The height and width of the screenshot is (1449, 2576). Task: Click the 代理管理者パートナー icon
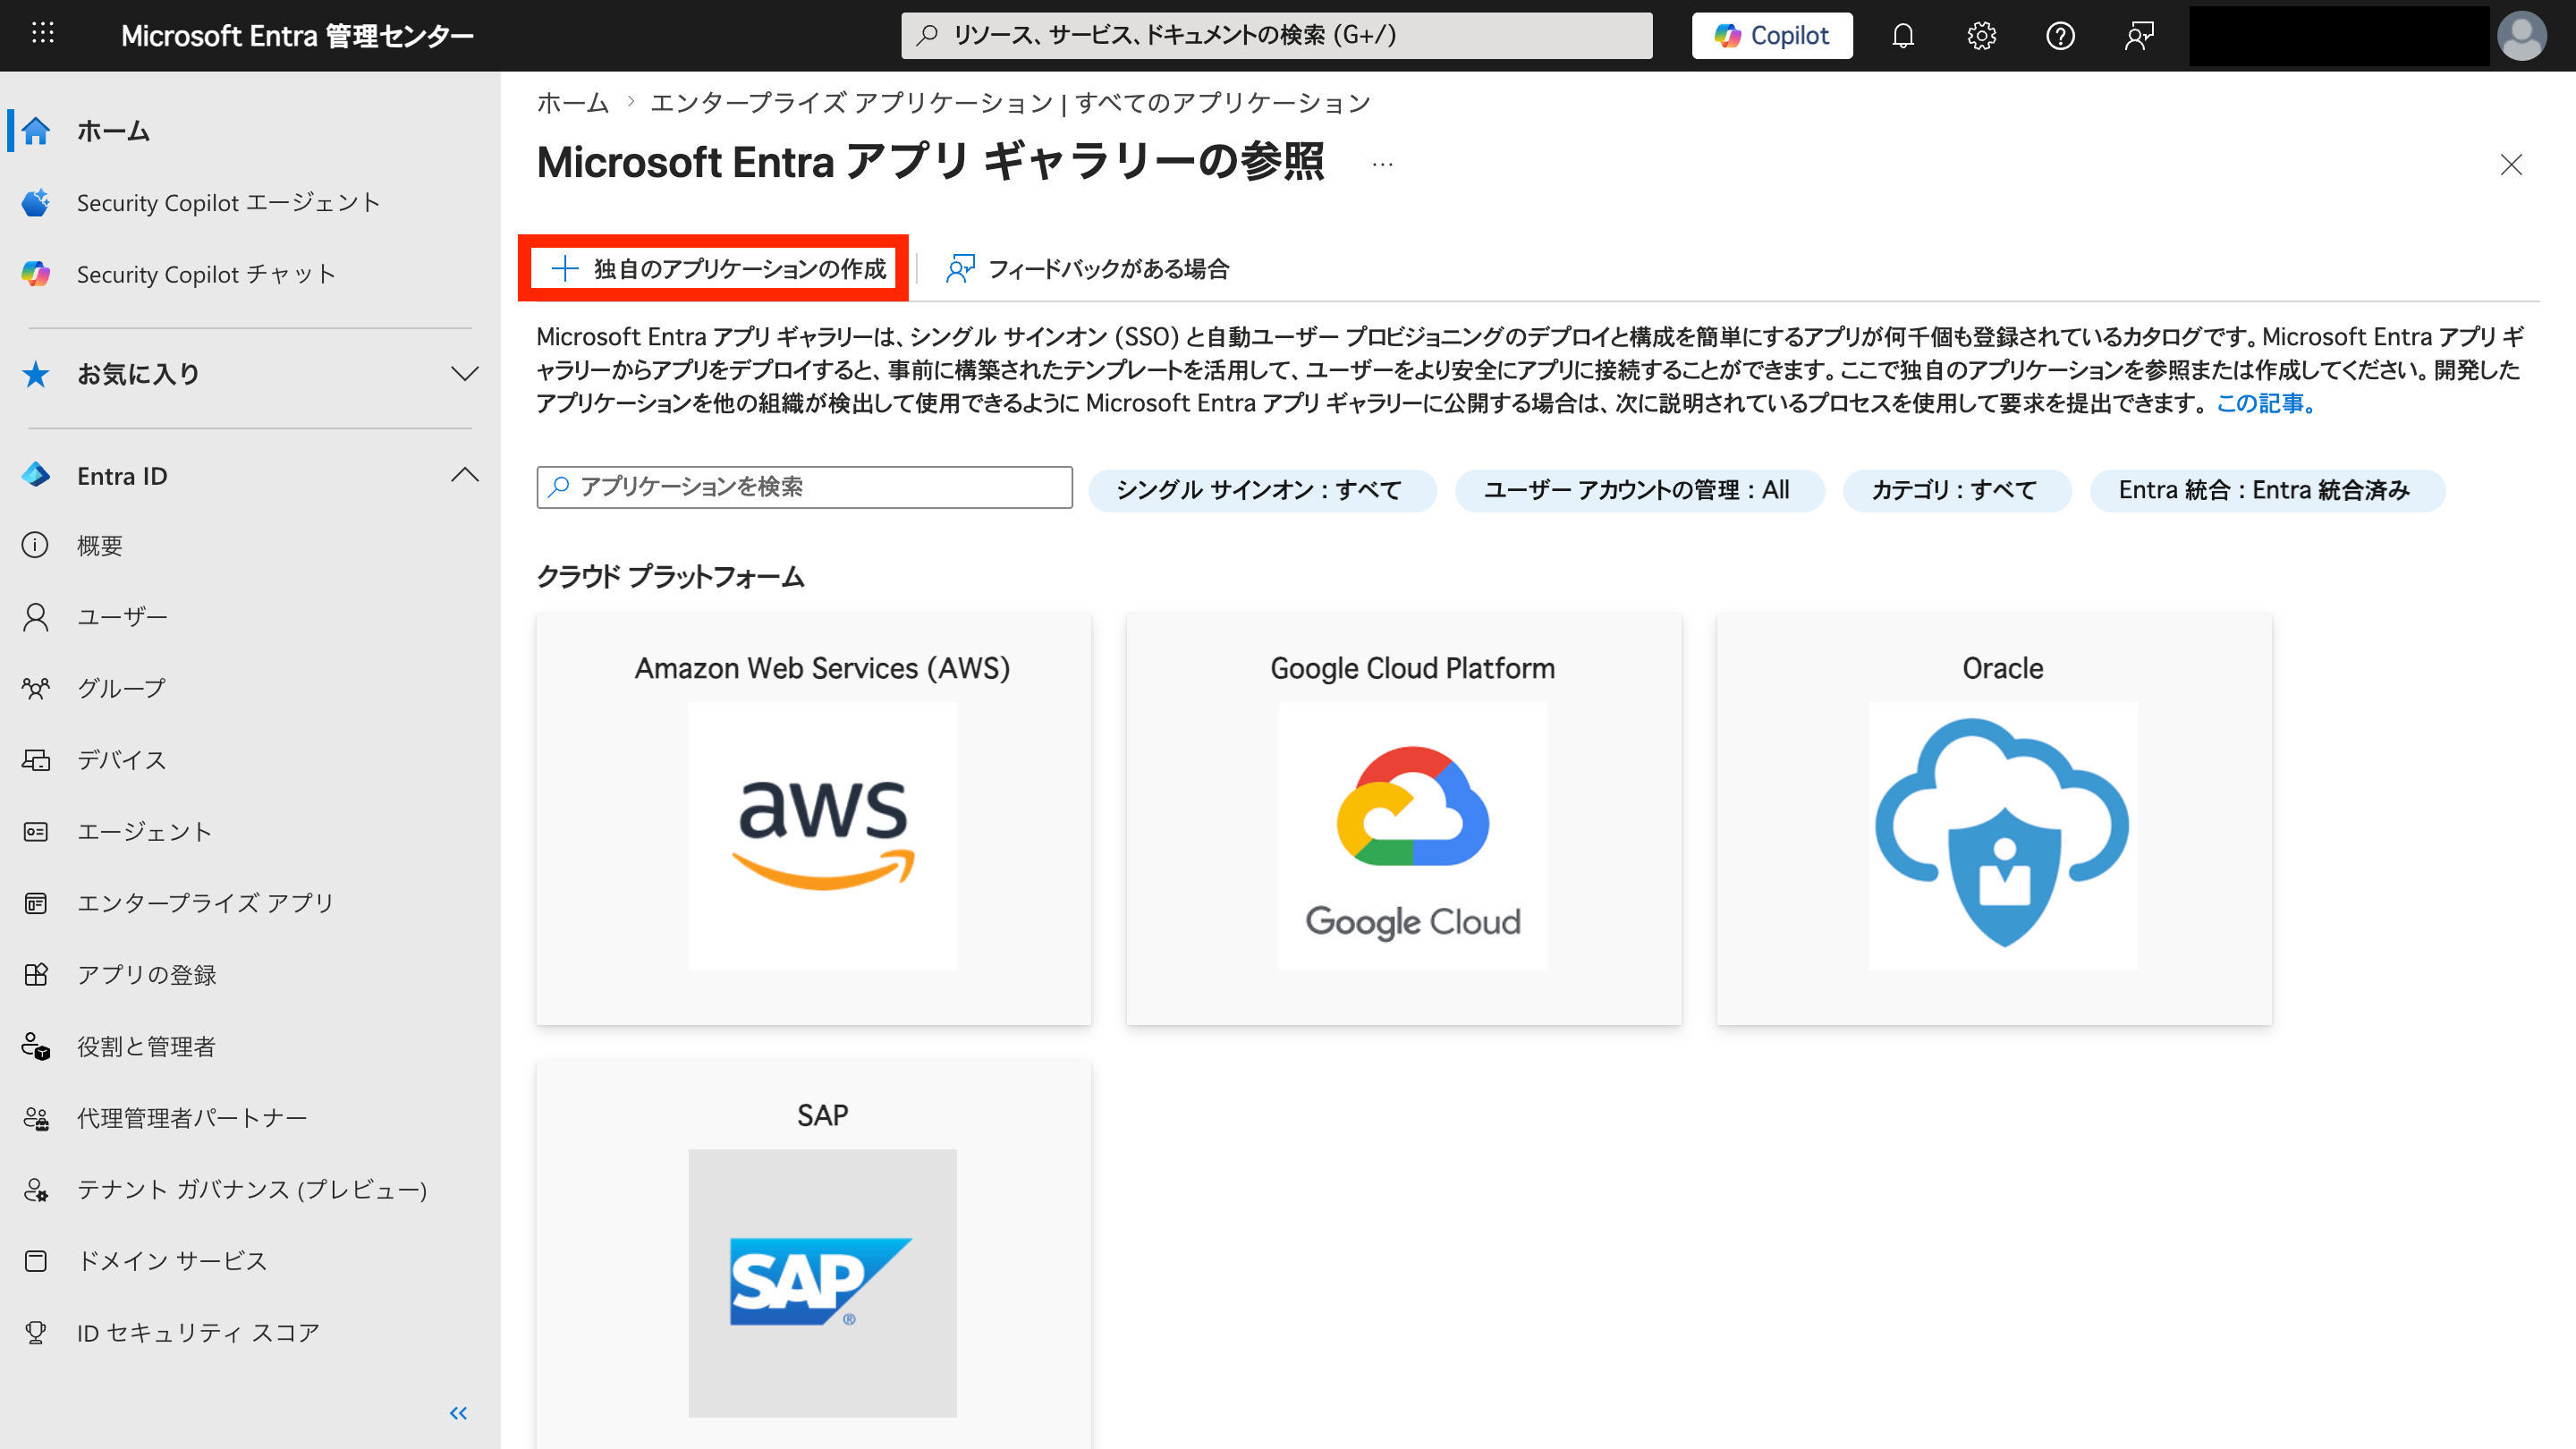coord(36,1118)
